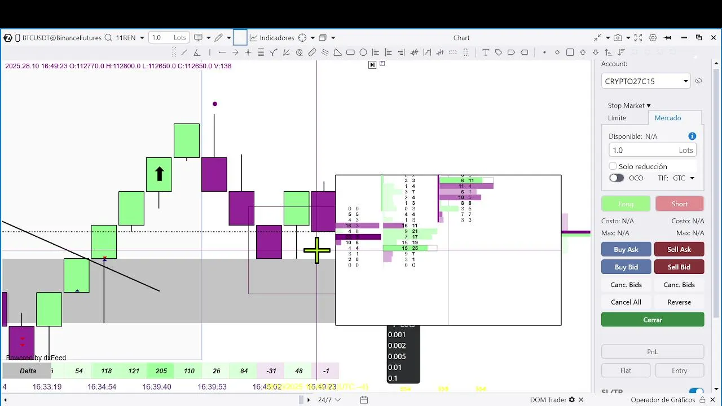The width and height of the screenshot is (722, 406).
Task: Switch to the Mercado tab
Action: coord(668,118)
